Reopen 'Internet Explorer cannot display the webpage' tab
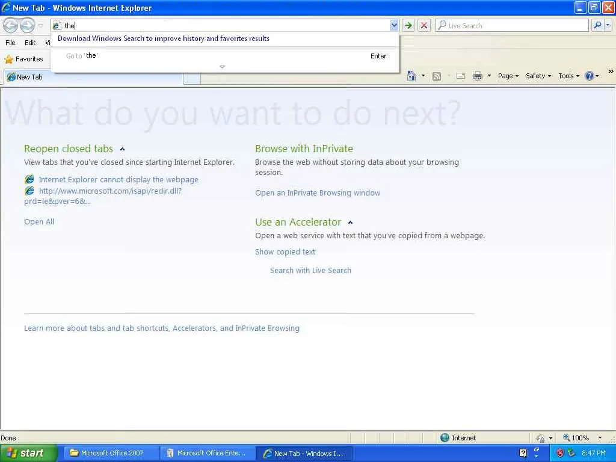 tap(119, 179)
